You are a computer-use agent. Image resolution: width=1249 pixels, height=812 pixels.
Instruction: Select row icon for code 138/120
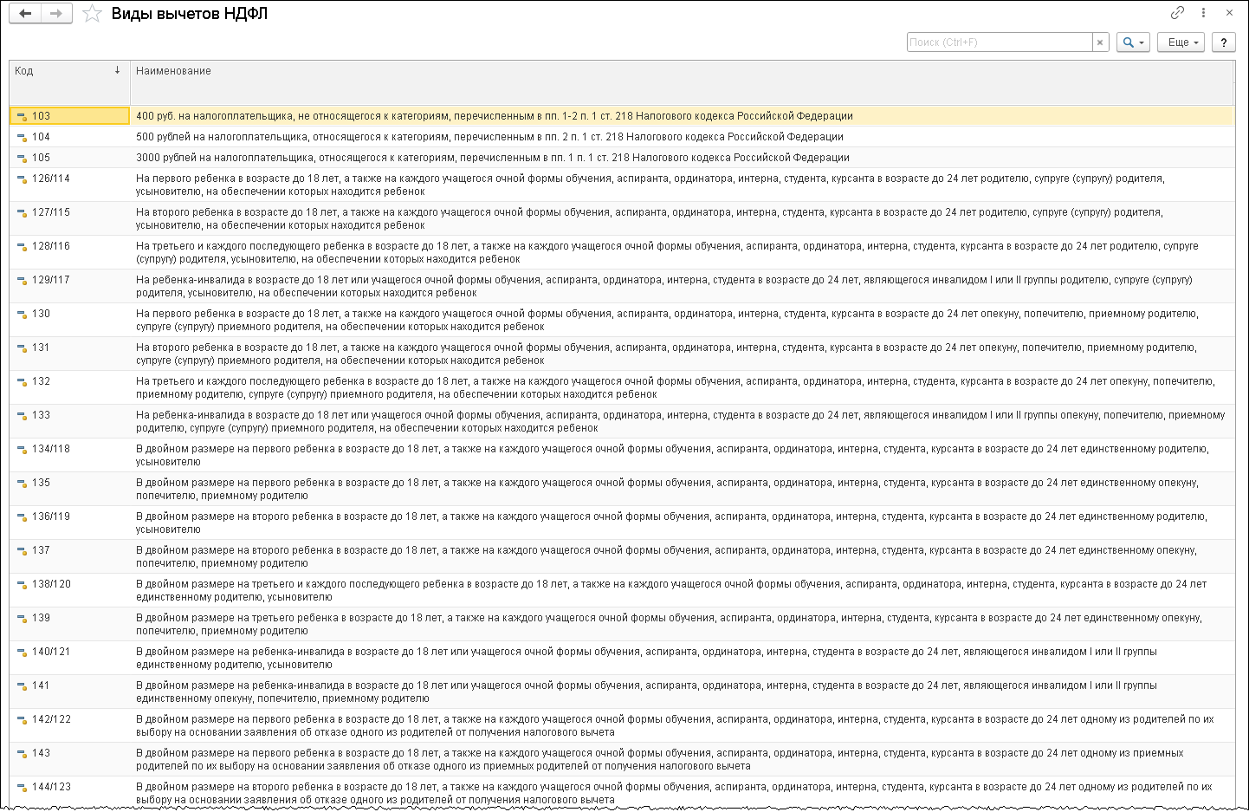point(23,584)
